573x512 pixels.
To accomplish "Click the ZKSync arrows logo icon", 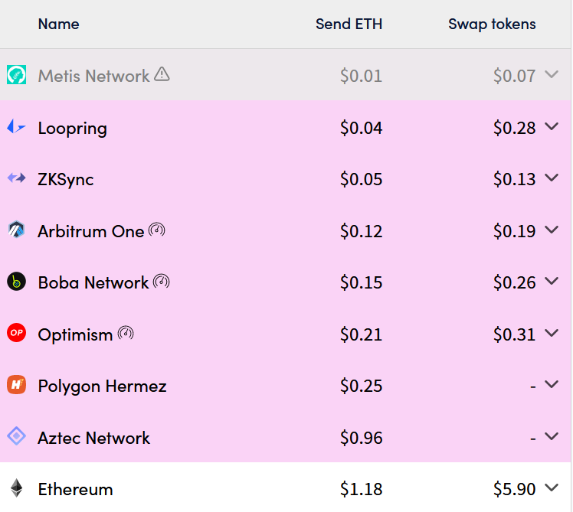I will coord(16,178).
